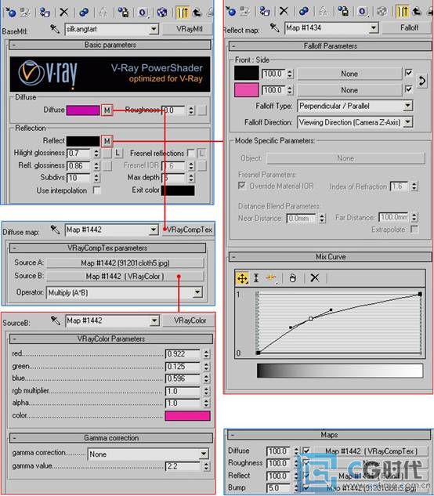Collapse VRayColor Parameters rollout
The height and width of the screenshot is (496, 434).
[x=111, y=339]
